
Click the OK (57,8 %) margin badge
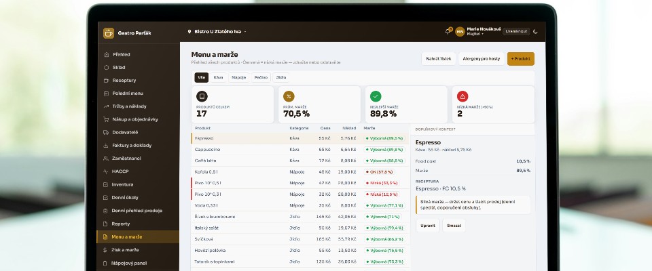379,172
